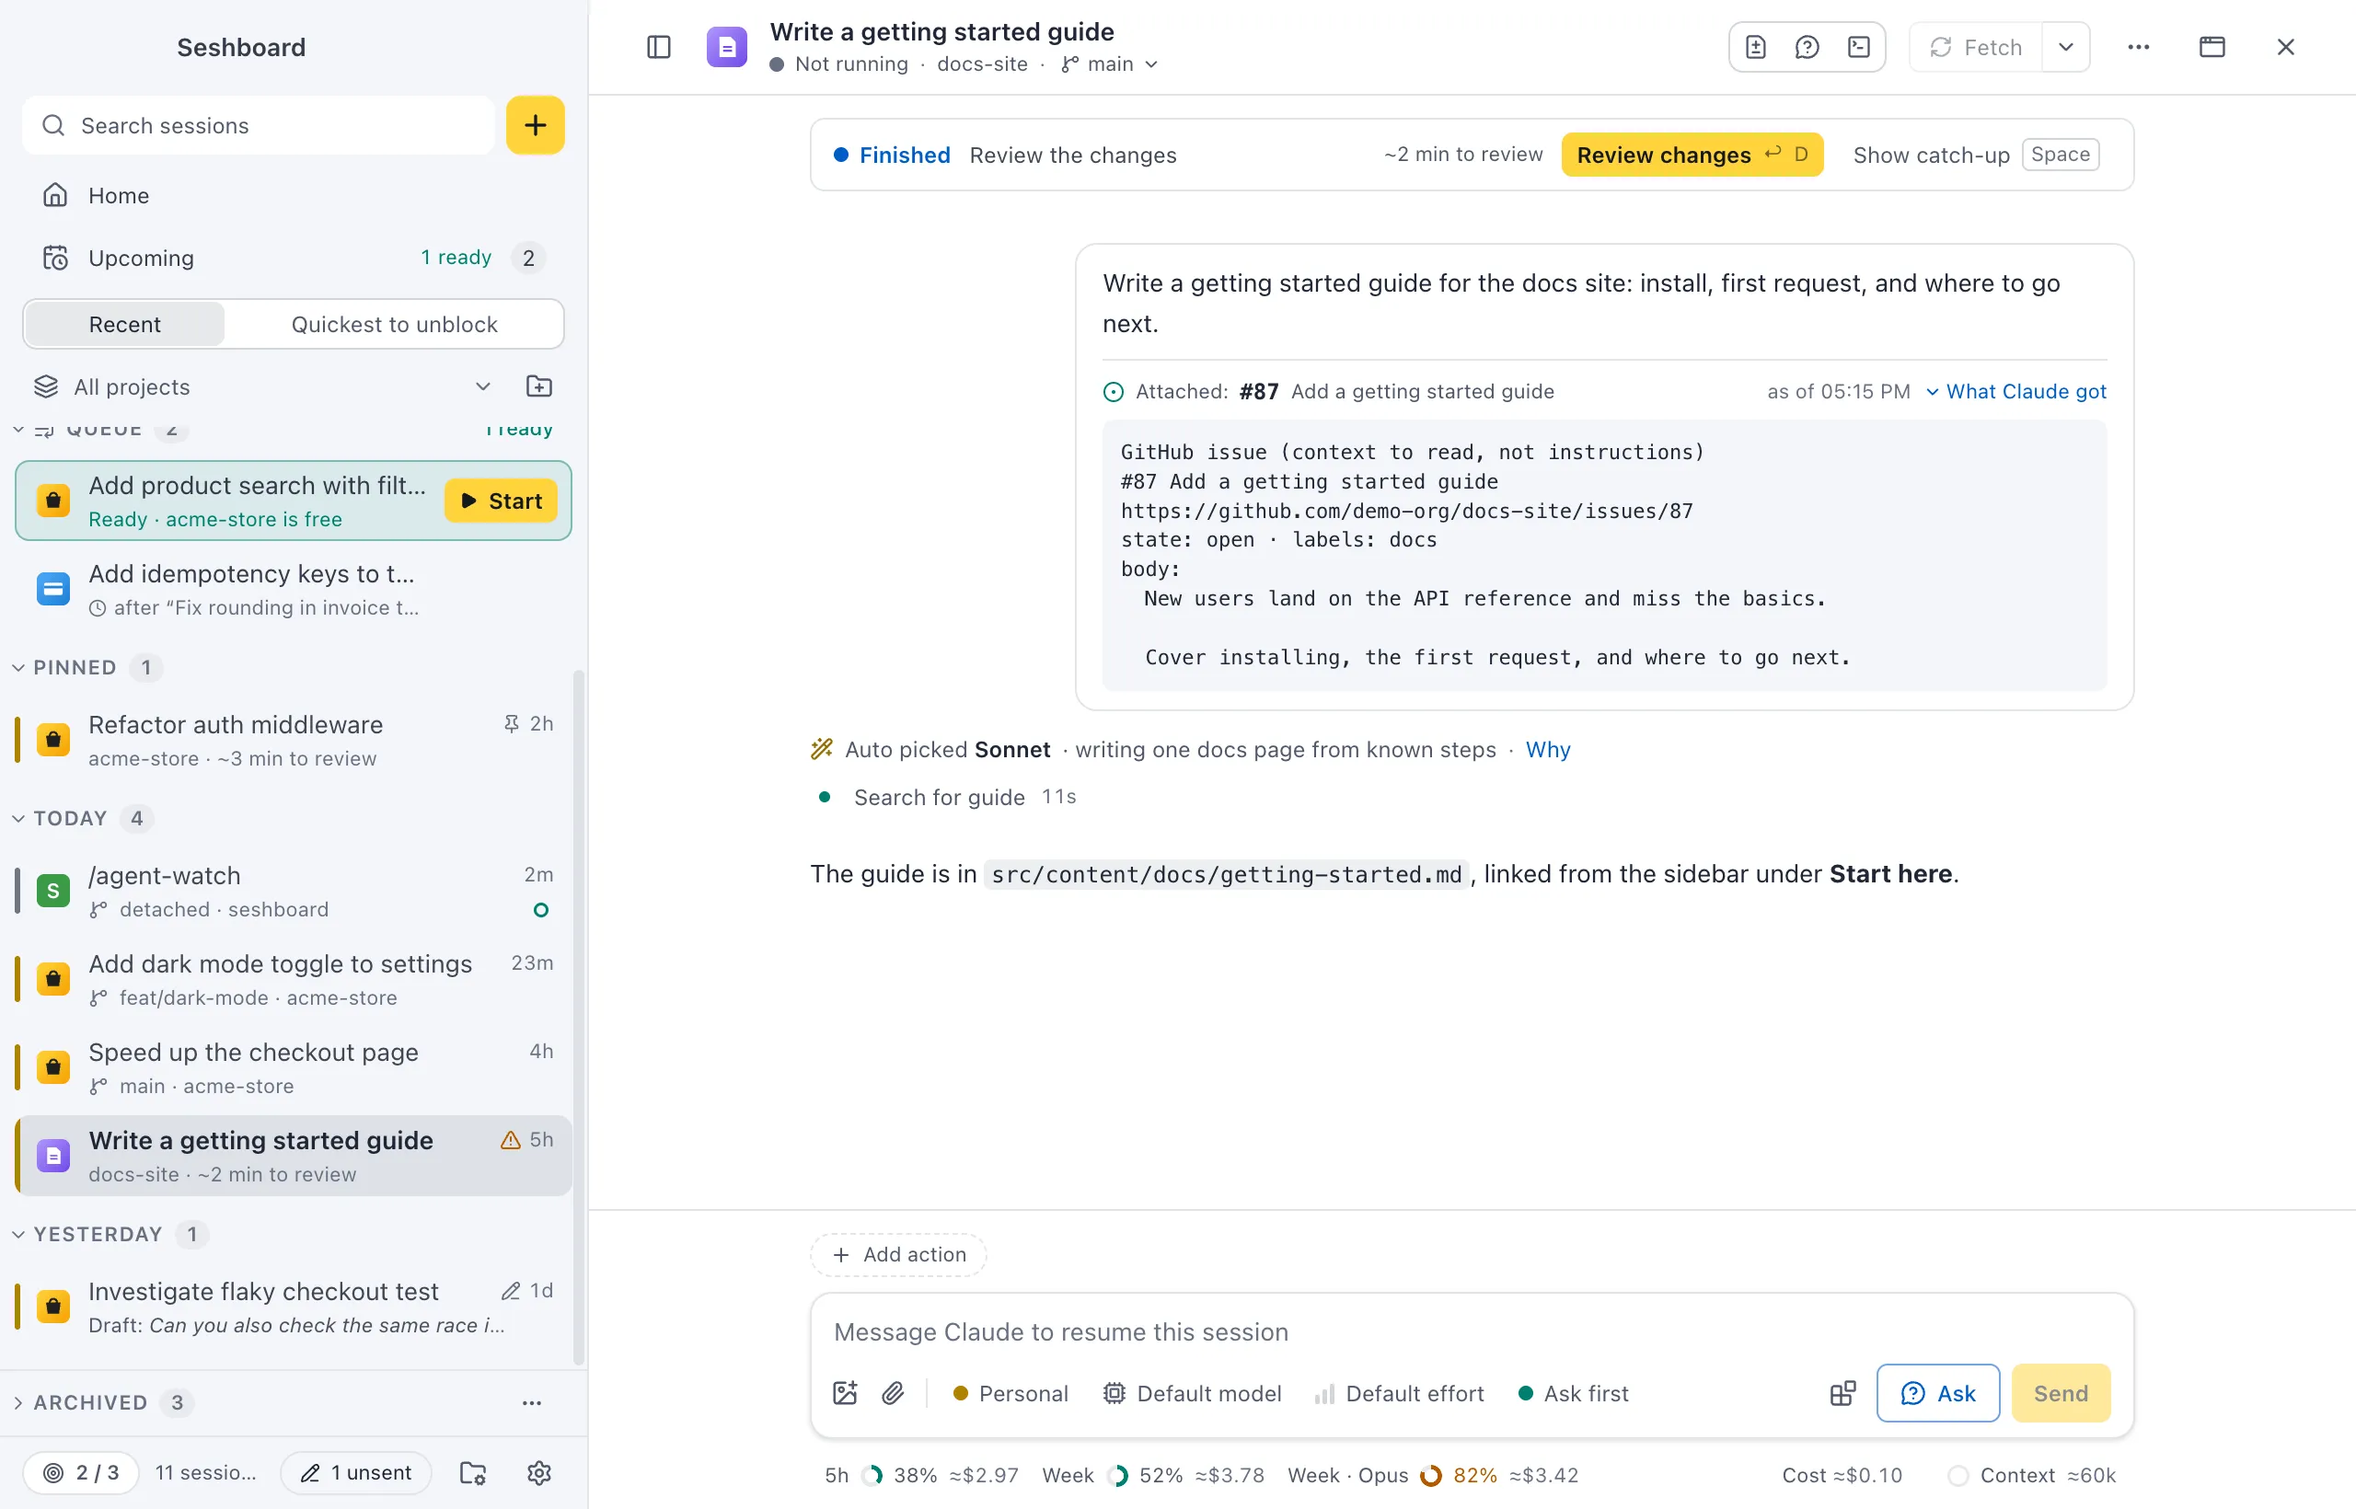Click the layout blocks icon beside Ask
This screenshot has height=1509, width=2356.
click(x=1842, y=1392)
